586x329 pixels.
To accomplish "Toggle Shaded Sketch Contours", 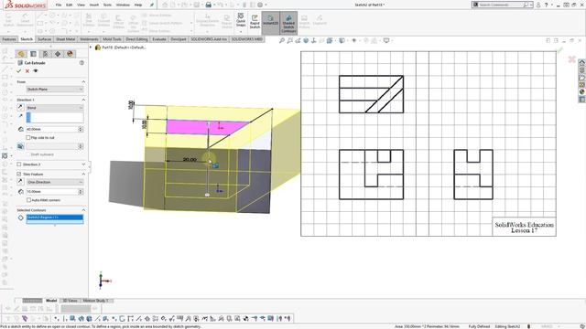I will point(288,23).
